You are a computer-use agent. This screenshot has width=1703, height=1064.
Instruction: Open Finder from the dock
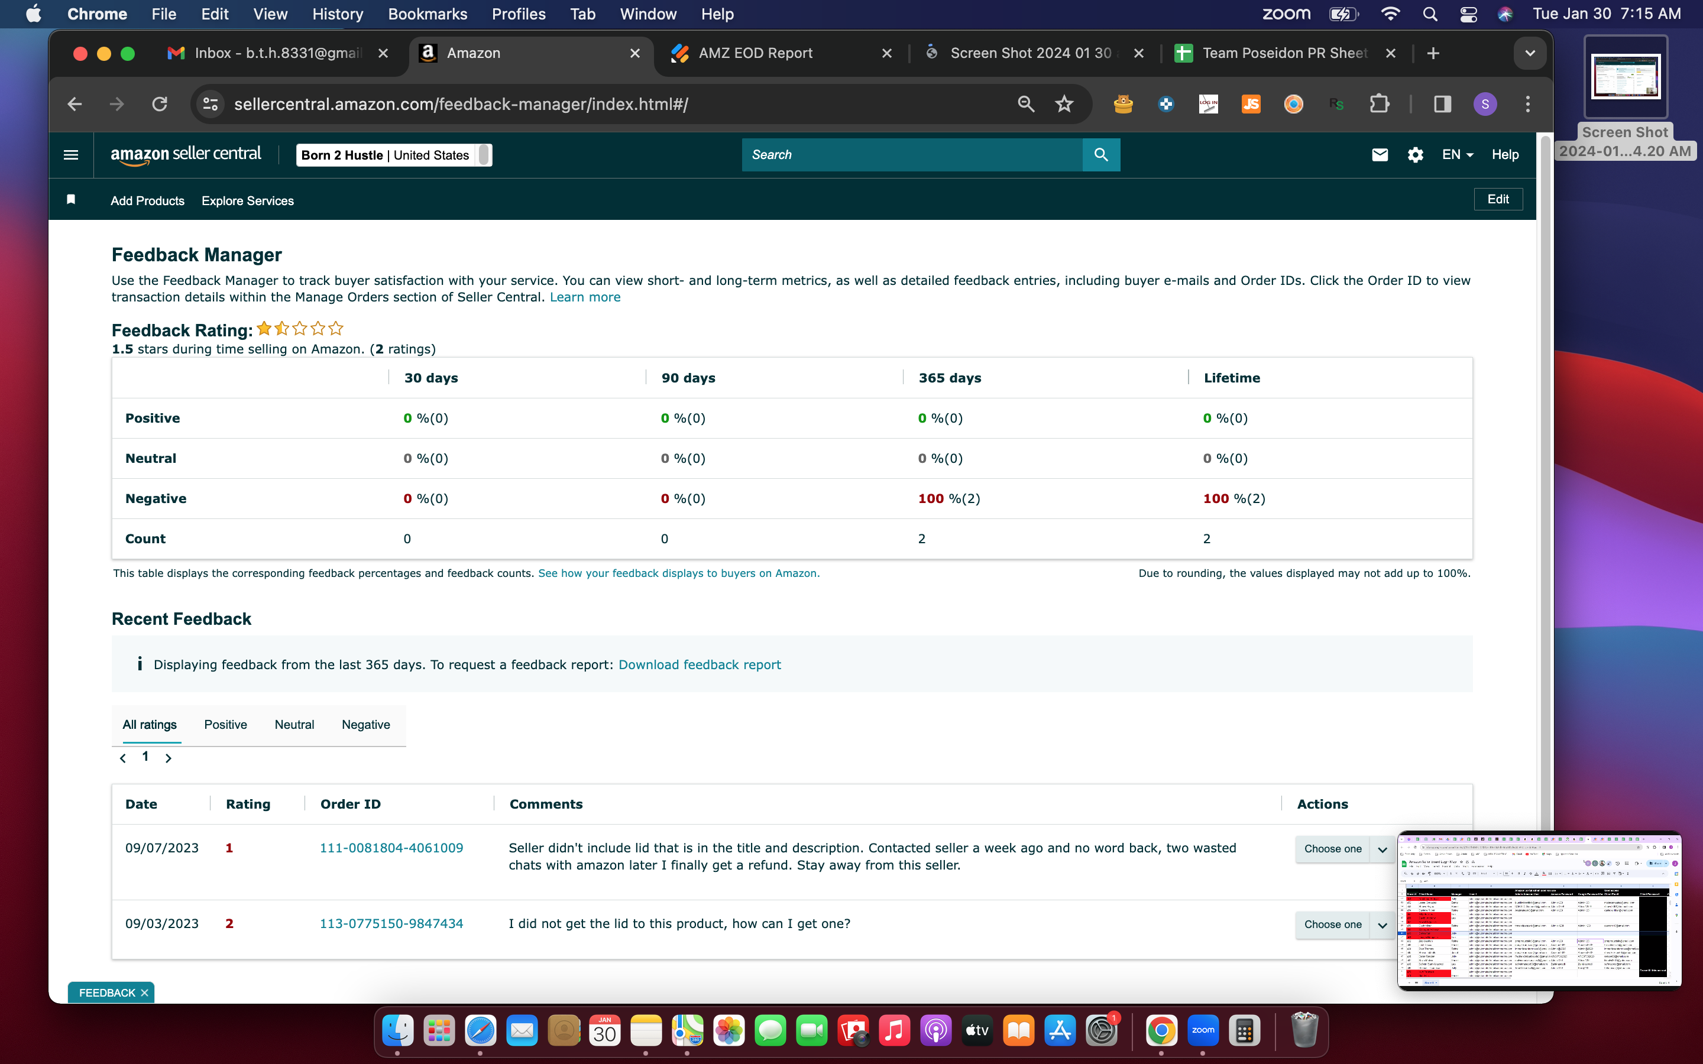click(397, 1031)
